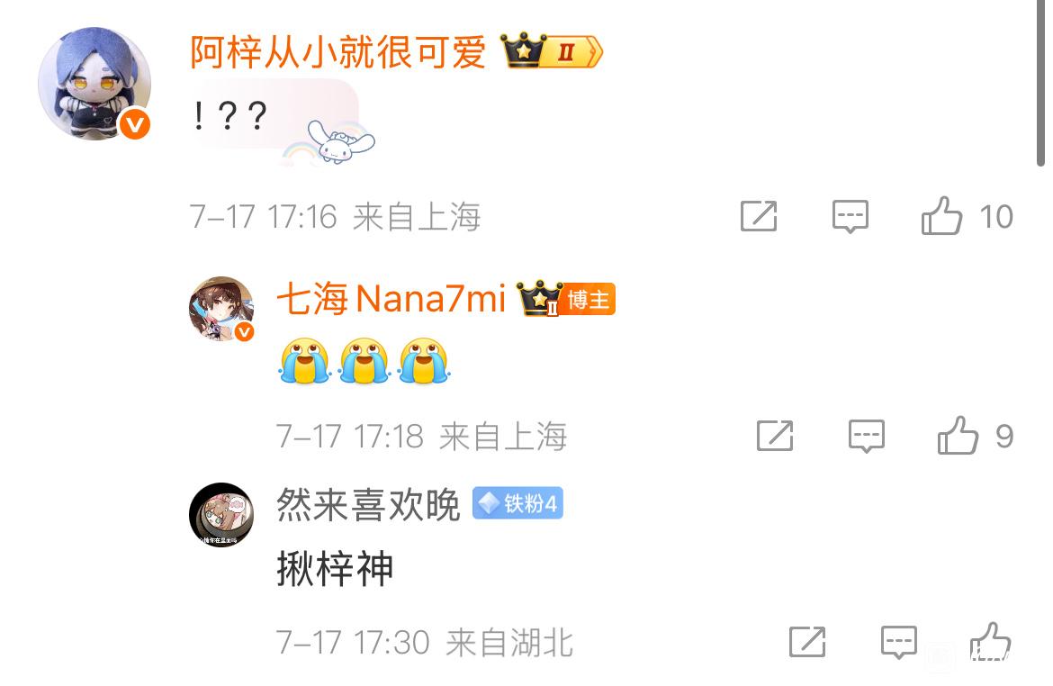Reply to the 阿梓从小就很可爱 comment
Viewport: 1053px width, 686px height.
click(x=850, y=216)
